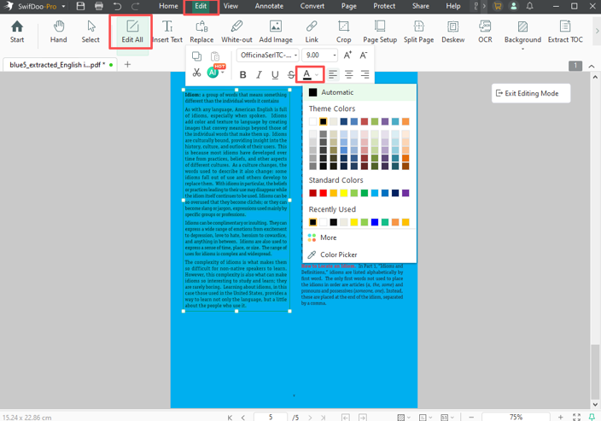Select the White-out tool
601x421 pixels.
point(236,32)
